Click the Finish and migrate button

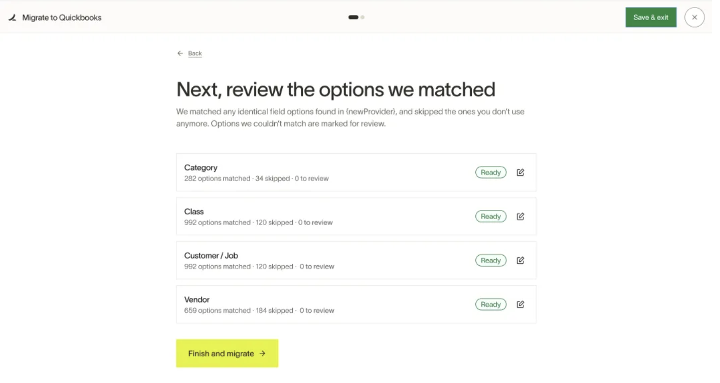(x=227, y=353)
